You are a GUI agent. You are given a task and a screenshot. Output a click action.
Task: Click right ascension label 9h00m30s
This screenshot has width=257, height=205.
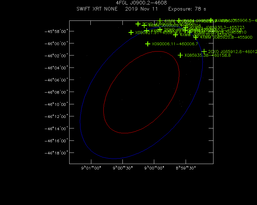click(x=123, y=168)
